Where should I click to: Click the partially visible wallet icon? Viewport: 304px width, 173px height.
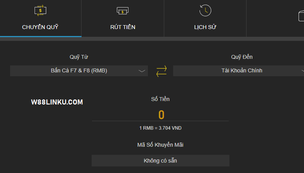click(x=301, y=16)
